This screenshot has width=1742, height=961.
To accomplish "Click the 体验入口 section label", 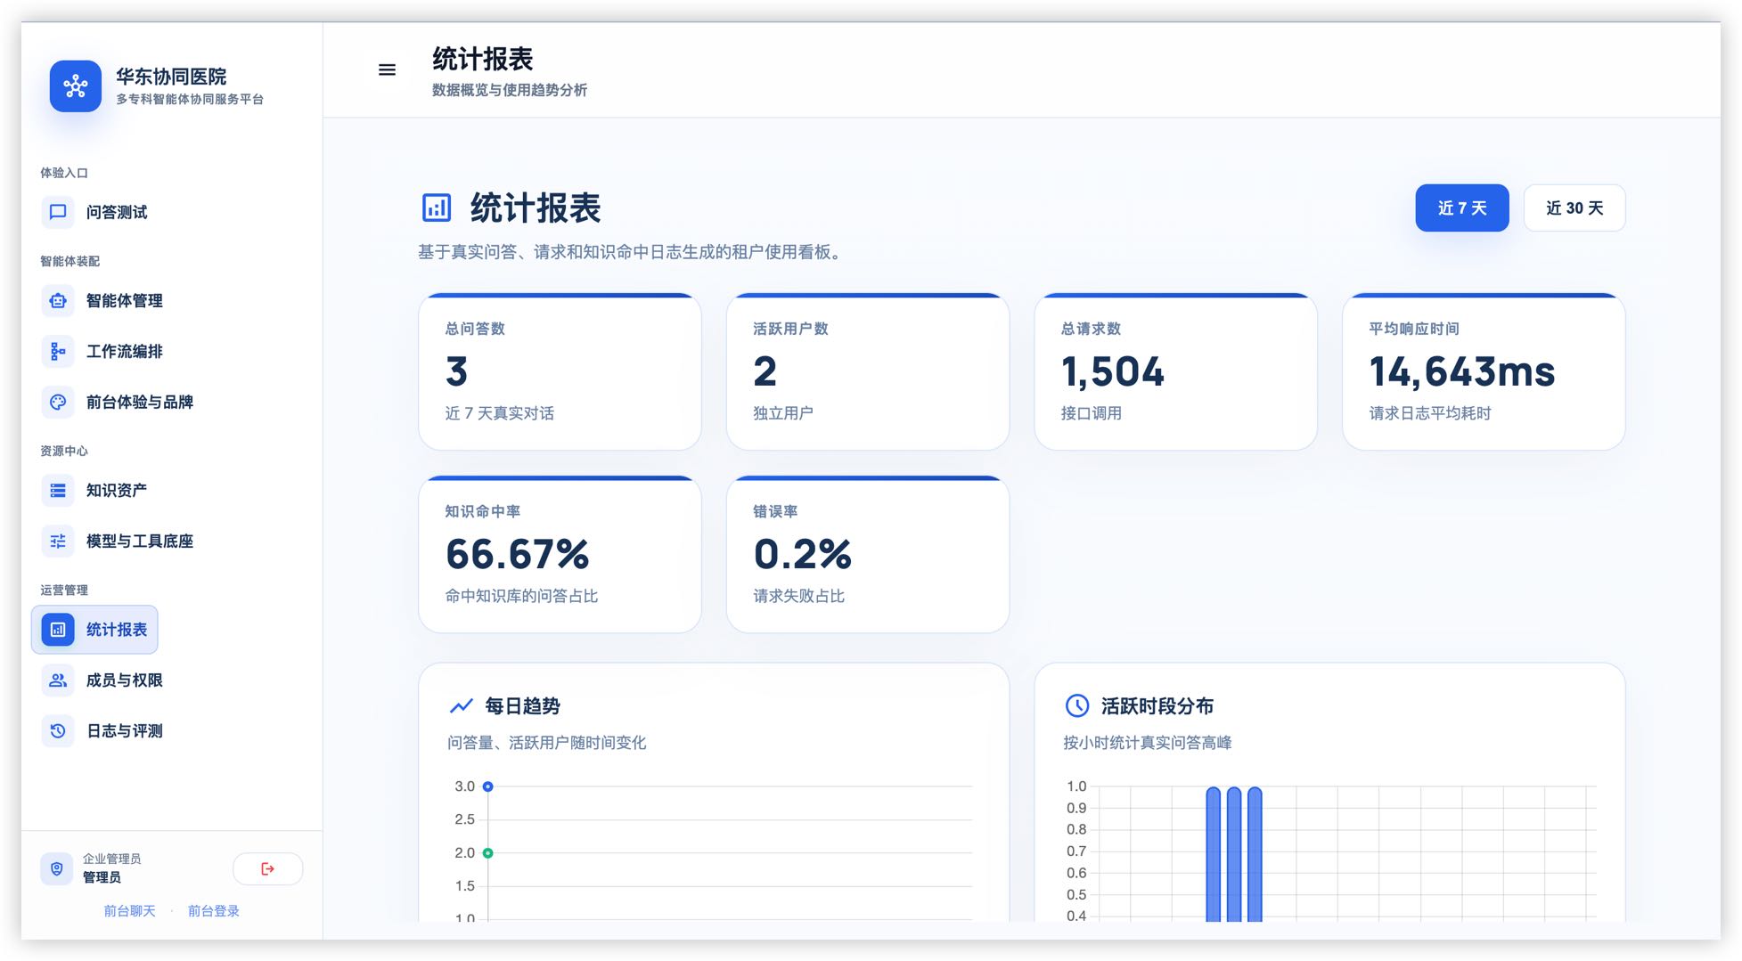I will pos(64,173).
